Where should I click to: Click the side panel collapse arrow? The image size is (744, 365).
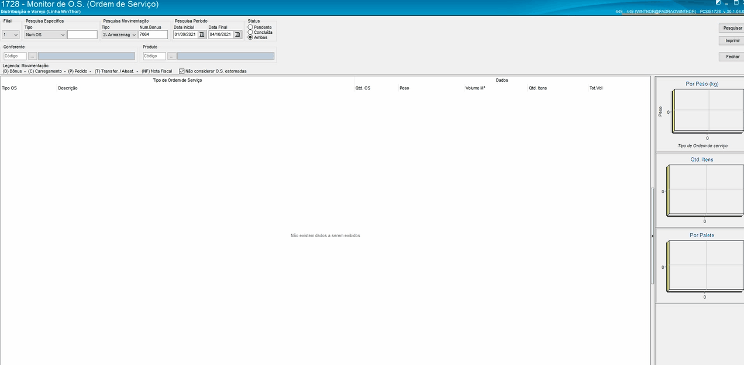pos(652,235)
